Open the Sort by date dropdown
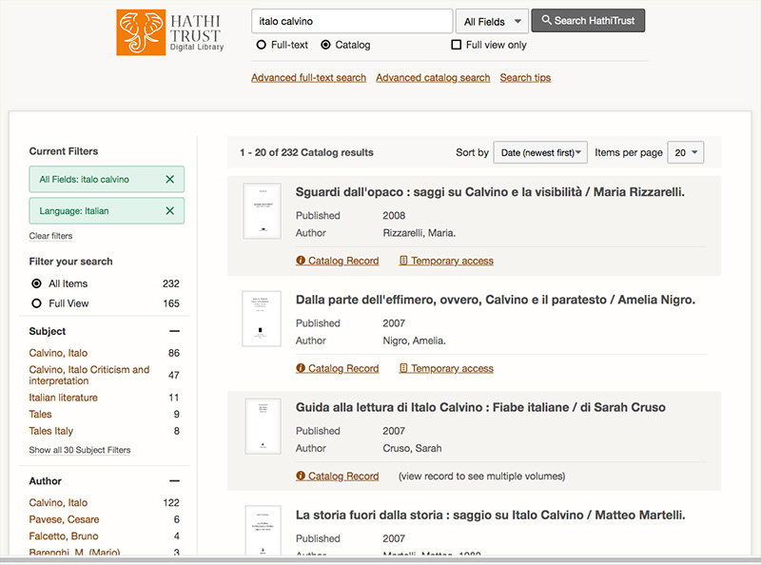This screenshot has width=761, height=565. pos(539,152)
